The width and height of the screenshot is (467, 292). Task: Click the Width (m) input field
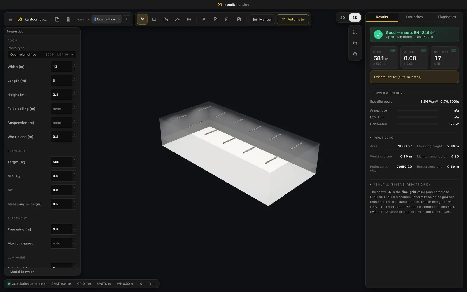61,67
